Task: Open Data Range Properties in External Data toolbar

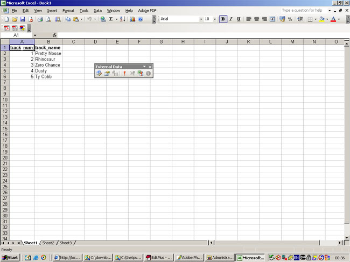Action: 107,74
